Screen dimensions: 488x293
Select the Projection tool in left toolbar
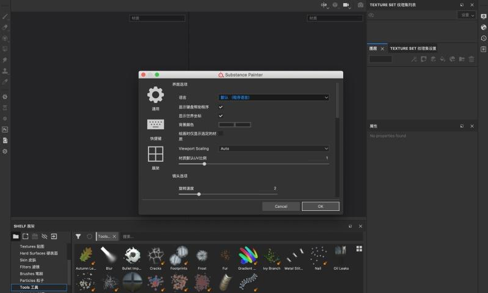pyautogui.click(x=5, y=38)
